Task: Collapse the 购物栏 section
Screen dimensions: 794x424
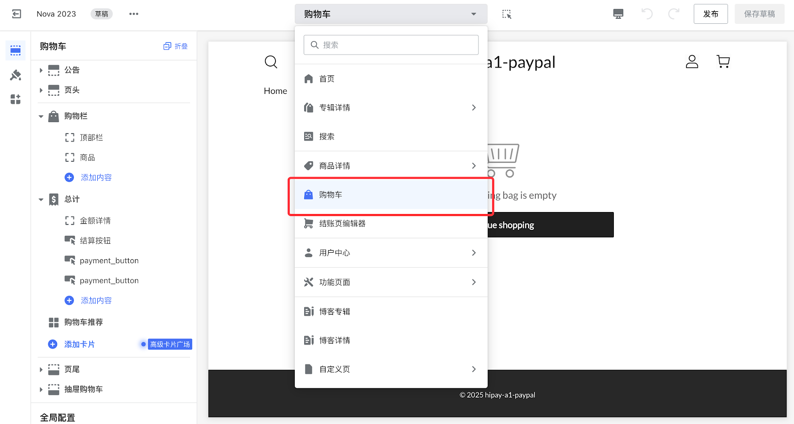Action: pos(41,116)
